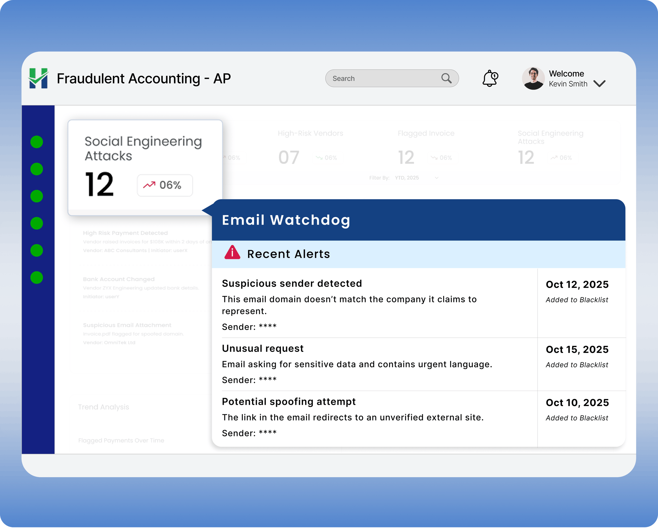The image size is (658, 528).
Task: Click the third green sidebar dot
Action: (37, 196)
